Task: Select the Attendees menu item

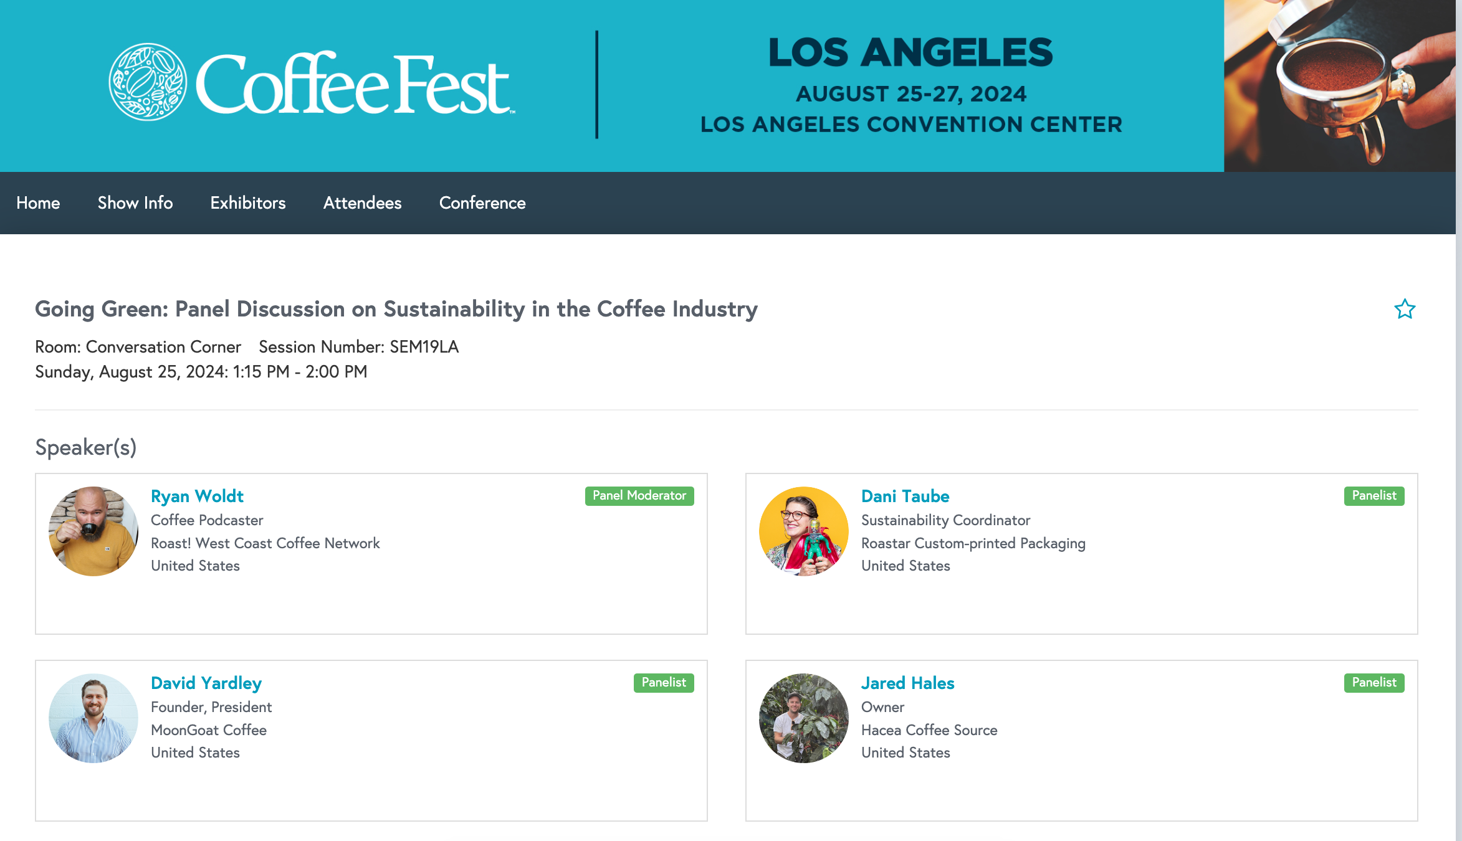Action: tap(362, 203)
